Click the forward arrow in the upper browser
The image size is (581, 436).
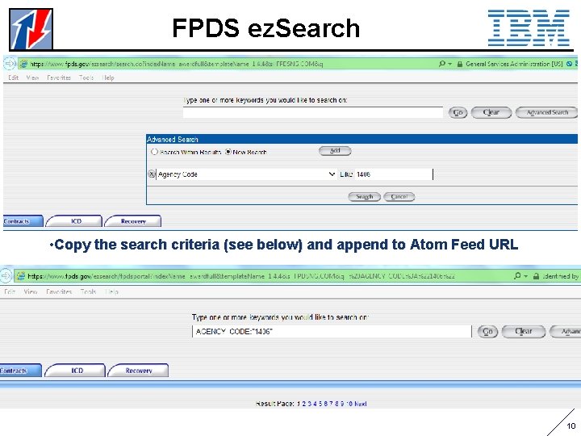(x=9, y=64)
